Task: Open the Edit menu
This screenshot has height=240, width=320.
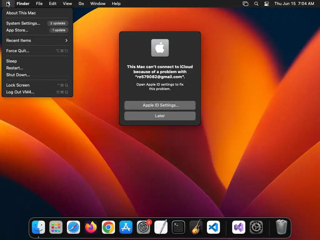Action: point(52,4)
